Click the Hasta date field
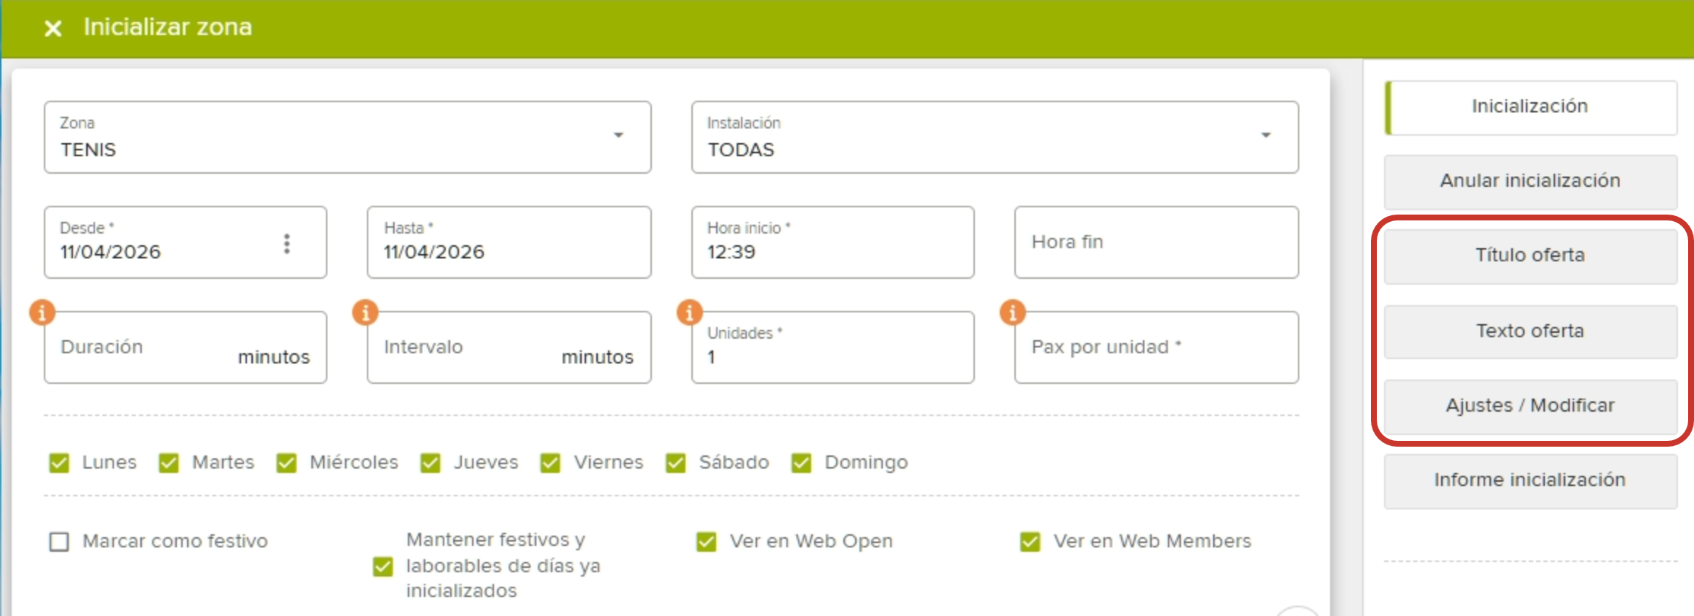This screenshot has height=616, width=1694. click(509, 242)
